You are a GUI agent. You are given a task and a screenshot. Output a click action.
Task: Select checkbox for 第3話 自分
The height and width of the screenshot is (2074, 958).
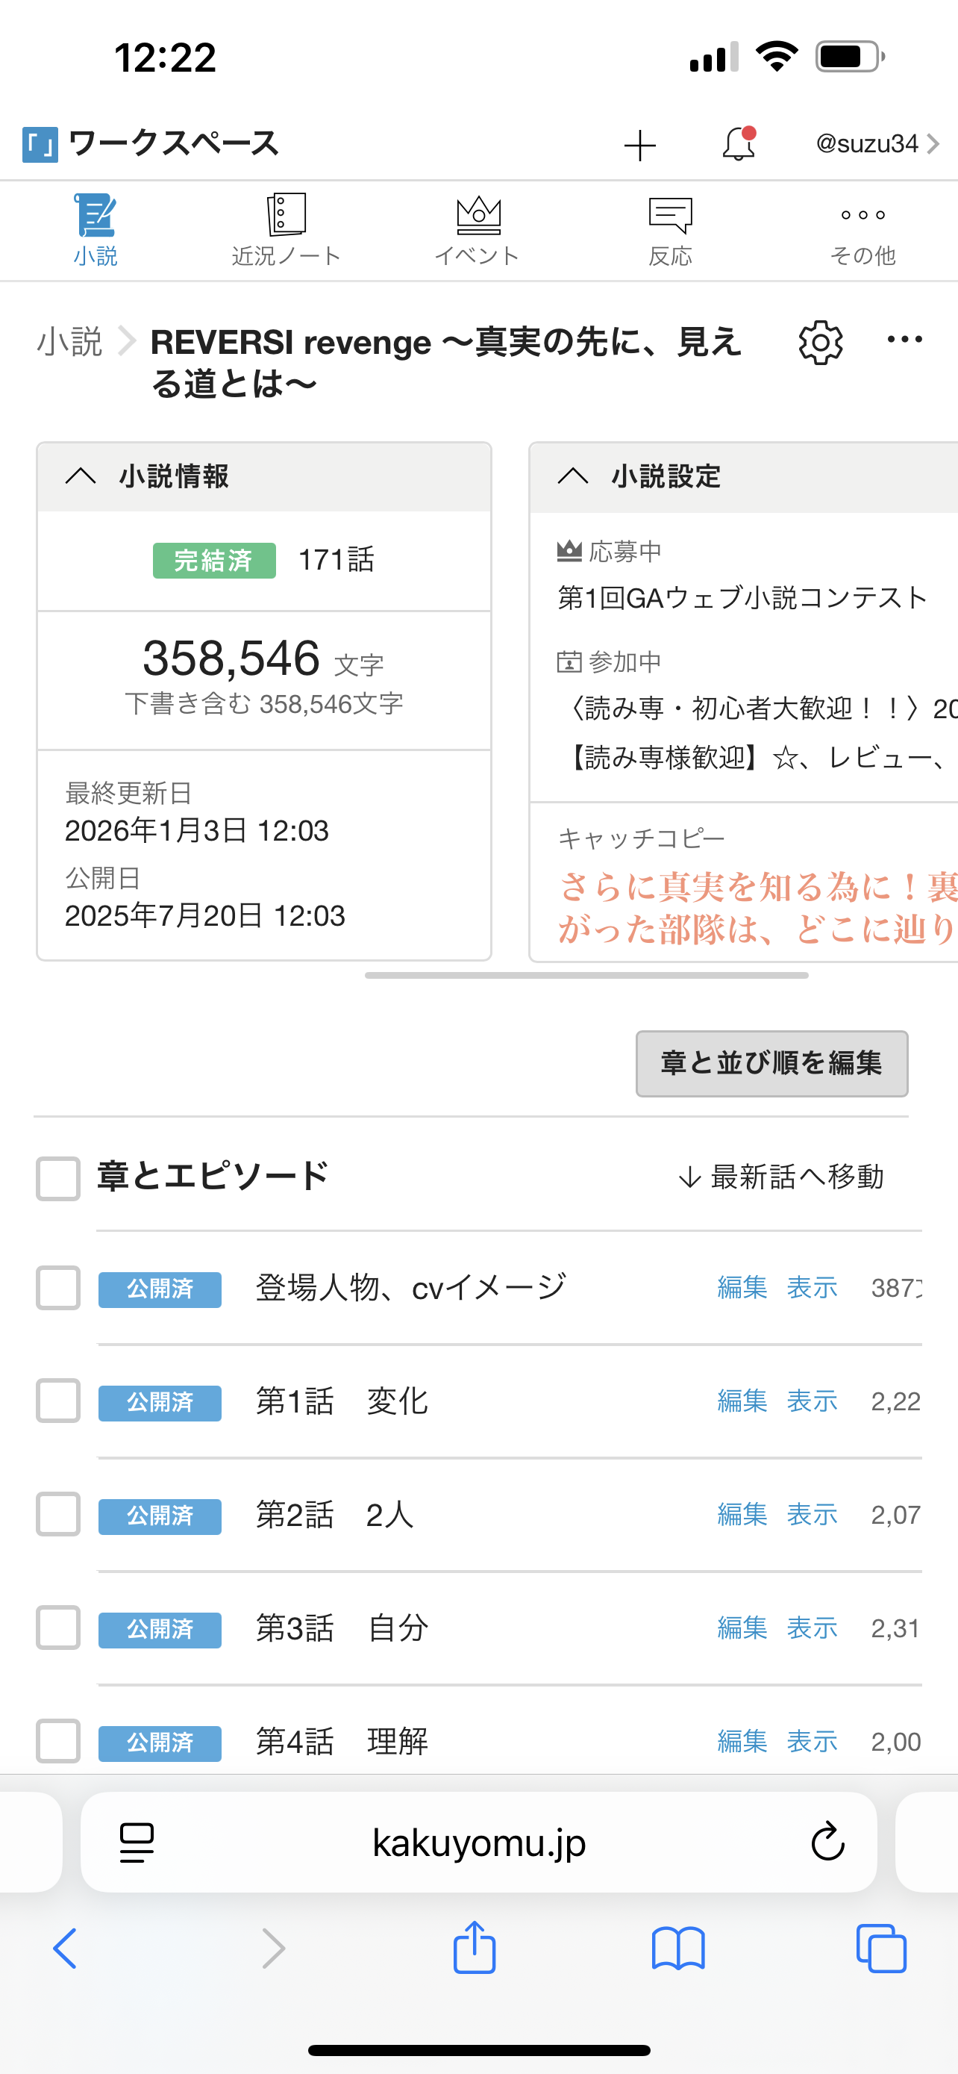(58, 1628)
